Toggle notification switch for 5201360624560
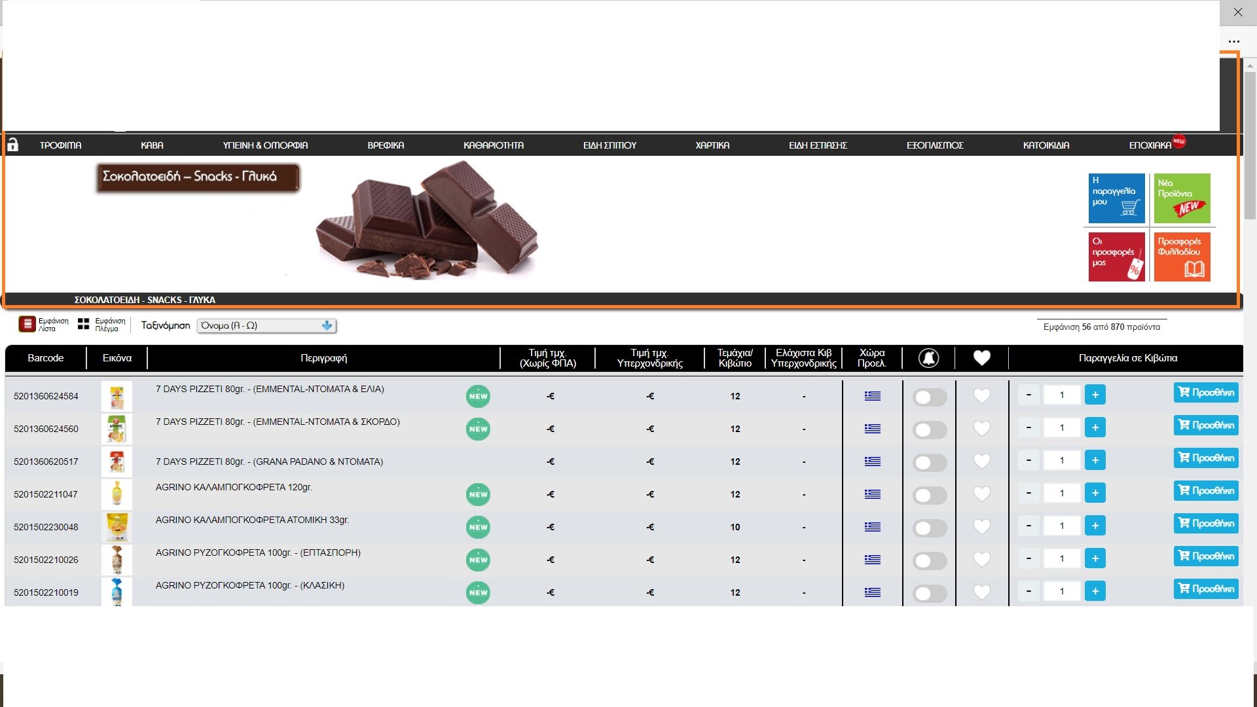This screenshot has width=1257, height=707. coord(930,429)
